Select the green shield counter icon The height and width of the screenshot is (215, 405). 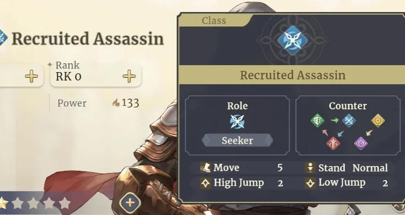point(317,121)
